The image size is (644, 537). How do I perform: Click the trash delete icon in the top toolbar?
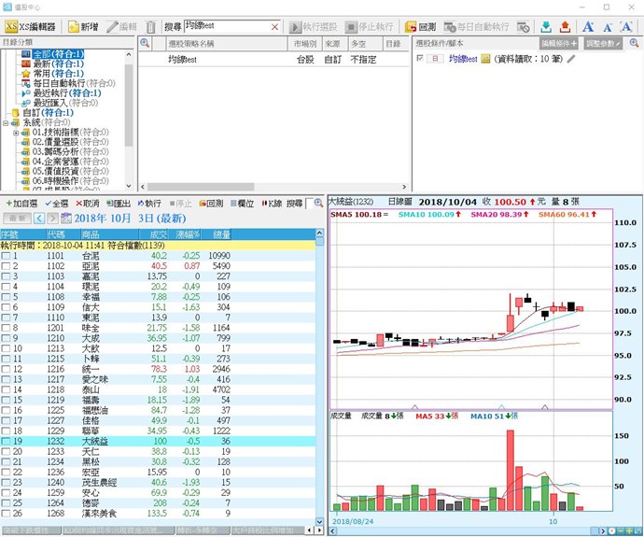[151, 27]
